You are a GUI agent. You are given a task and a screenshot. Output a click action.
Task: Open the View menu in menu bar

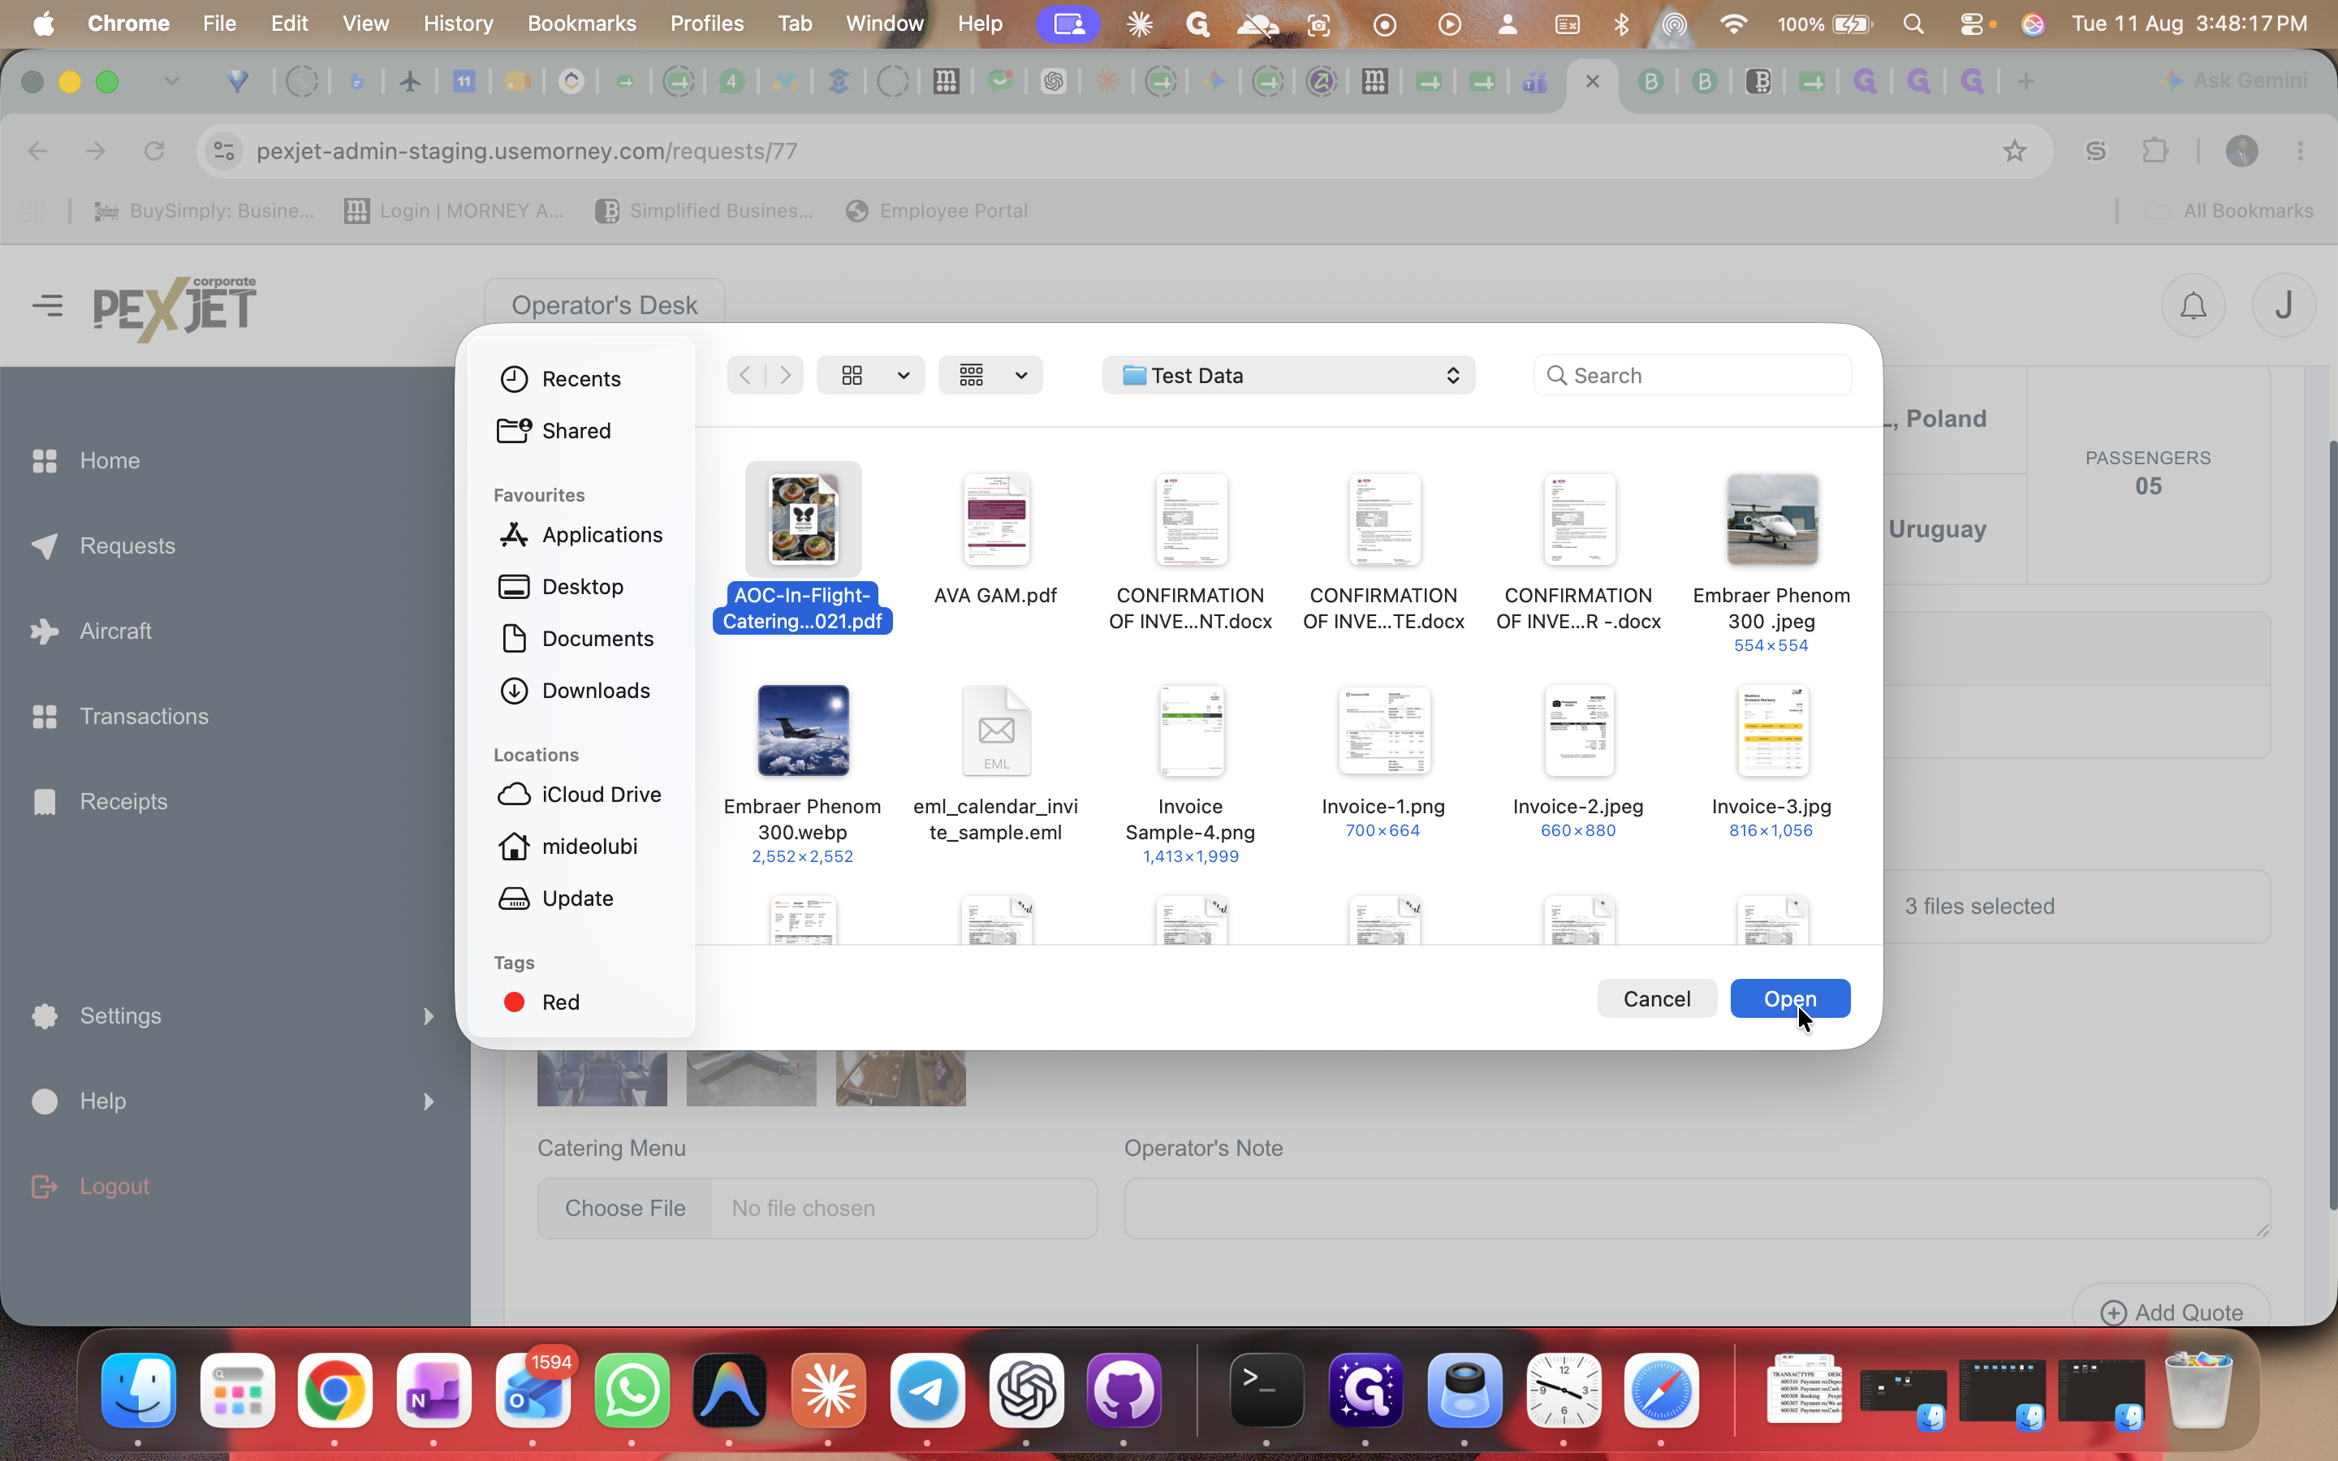pyautogui.click(x=365, y=24)
